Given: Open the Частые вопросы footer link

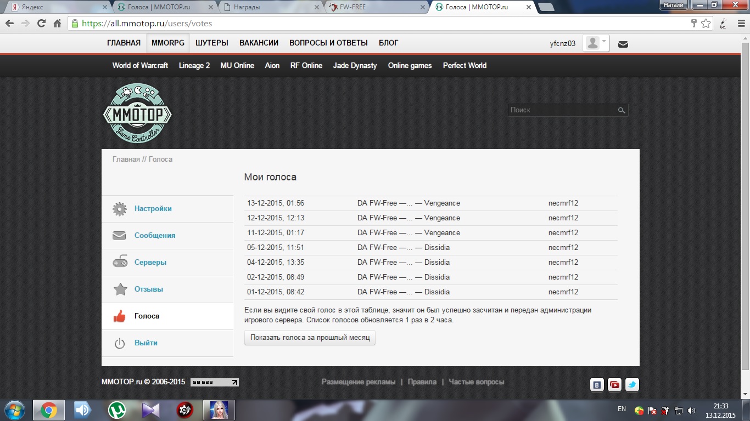Looking at the screenshot, I should coord(476,382).
